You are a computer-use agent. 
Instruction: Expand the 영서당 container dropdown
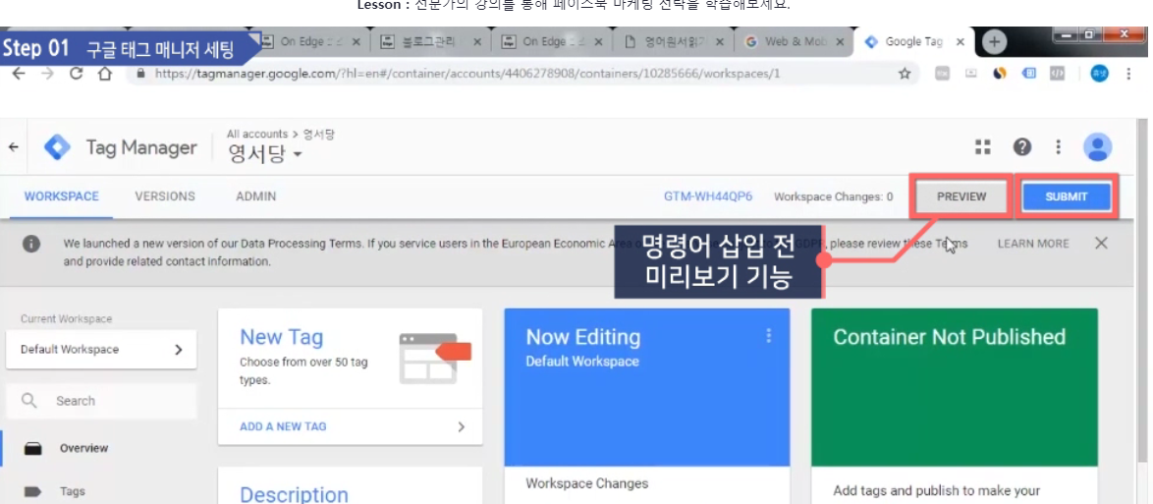pos(266,154)
